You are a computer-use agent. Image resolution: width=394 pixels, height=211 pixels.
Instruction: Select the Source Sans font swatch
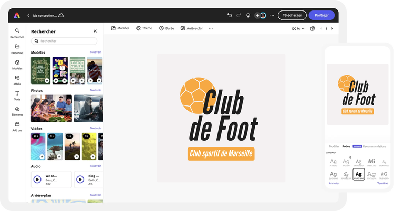[359, 174]
